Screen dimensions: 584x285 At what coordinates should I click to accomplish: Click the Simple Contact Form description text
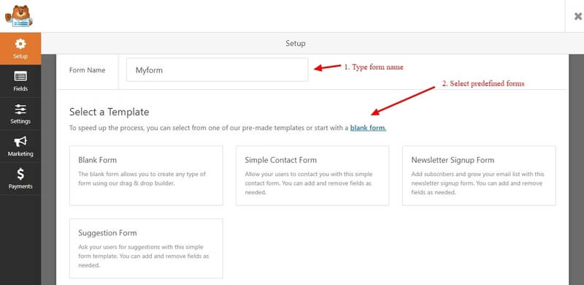pos(309,183)
